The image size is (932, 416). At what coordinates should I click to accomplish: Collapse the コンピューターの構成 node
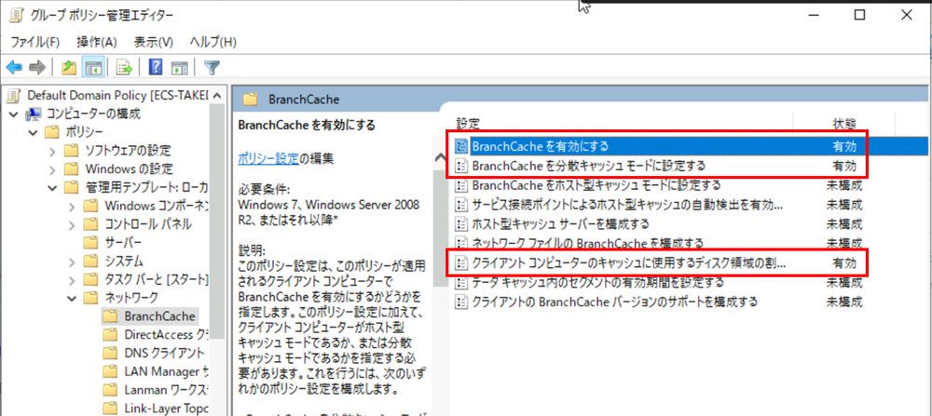coord(15,114)
